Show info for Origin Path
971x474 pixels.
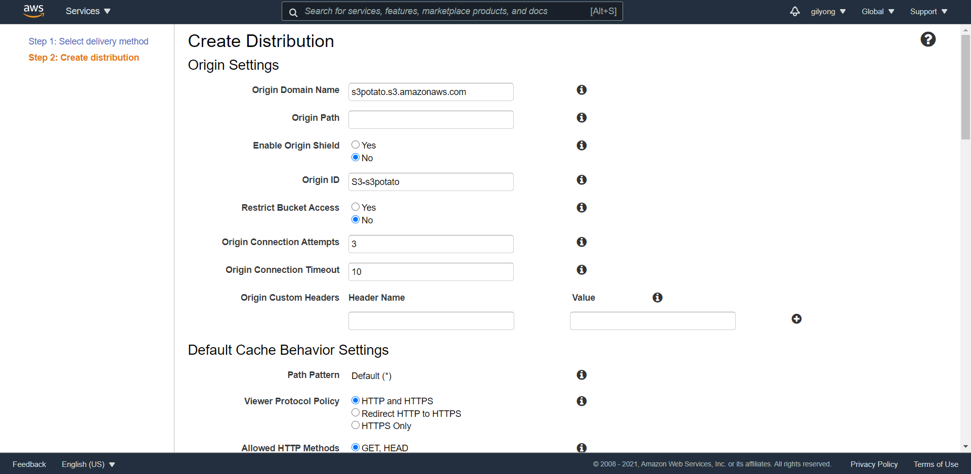click(582, 118)
